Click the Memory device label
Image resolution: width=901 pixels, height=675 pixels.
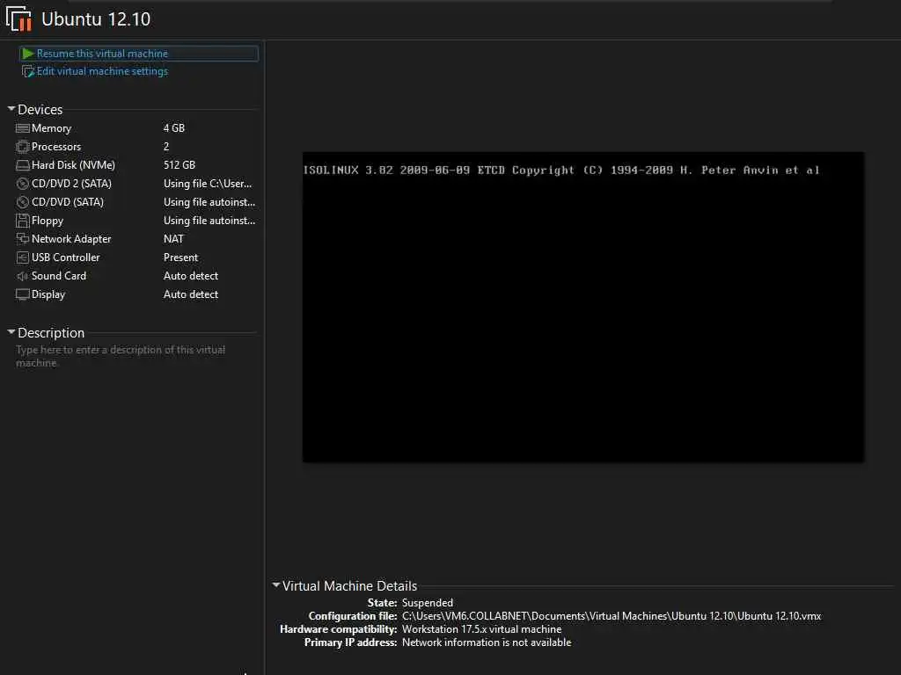point(51,128)
